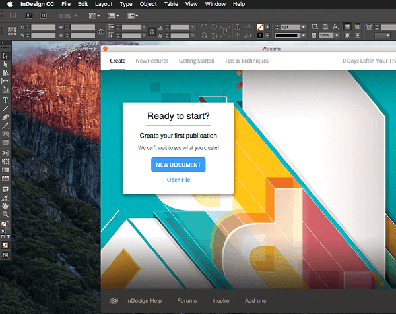The image size is (396, 314).
Task: Click the Open File link
Action: point(179,180)
